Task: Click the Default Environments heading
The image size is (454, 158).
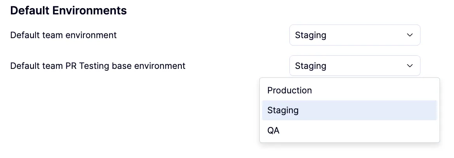Action: coord(68,11)
